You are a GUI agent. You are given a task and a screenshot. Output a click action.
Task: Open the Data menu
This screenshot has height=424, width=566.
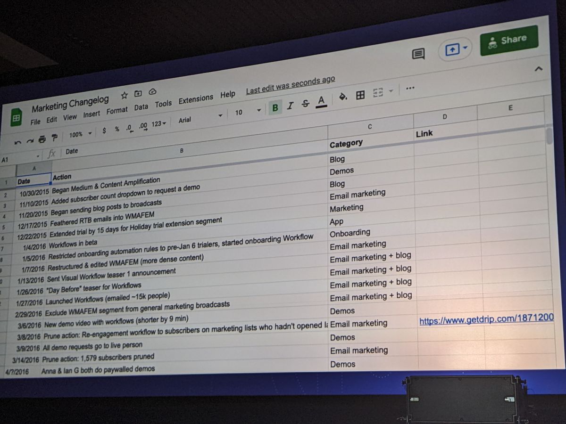point(141,107)
